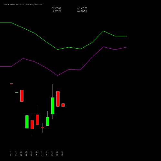Select the 30 Jul date label
This screenshot has height=161, width=161.
click(x=57, y=154)
